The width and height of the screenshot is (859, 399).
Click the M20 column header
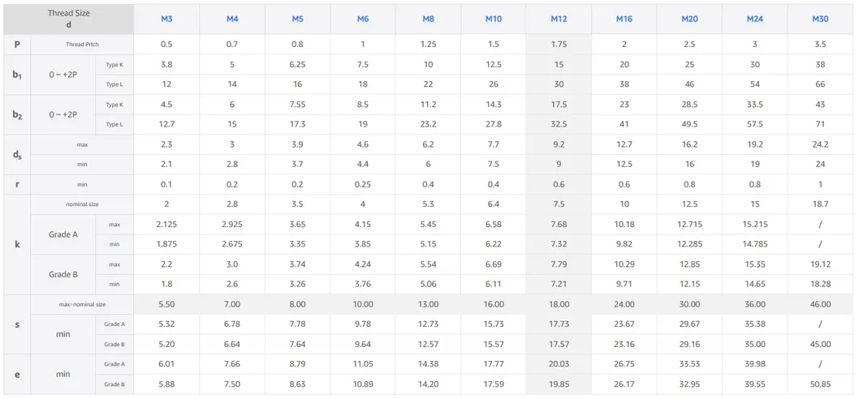tap(689, 19)
